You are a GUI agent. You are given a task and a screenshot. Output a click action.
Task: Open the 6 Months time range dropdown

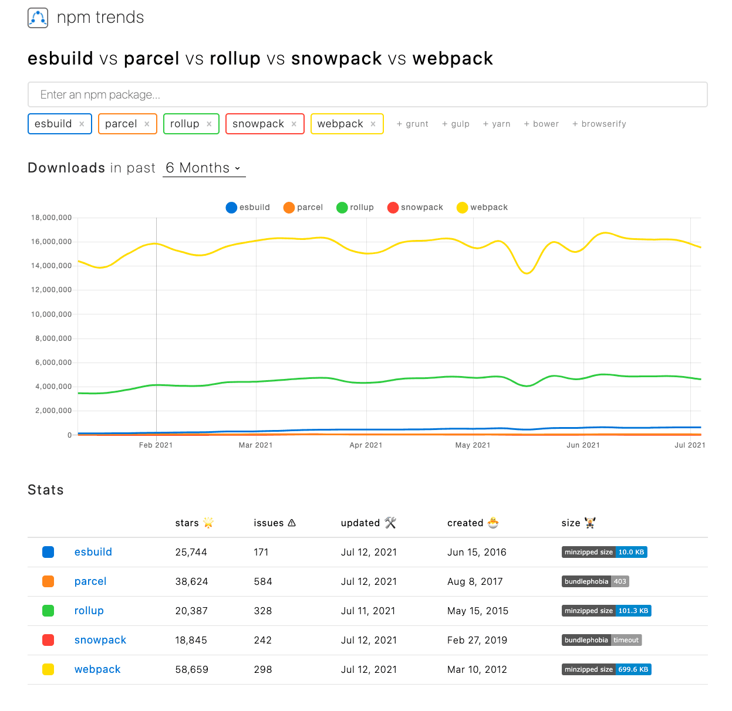pyautogui.click(x=204, y=168)
